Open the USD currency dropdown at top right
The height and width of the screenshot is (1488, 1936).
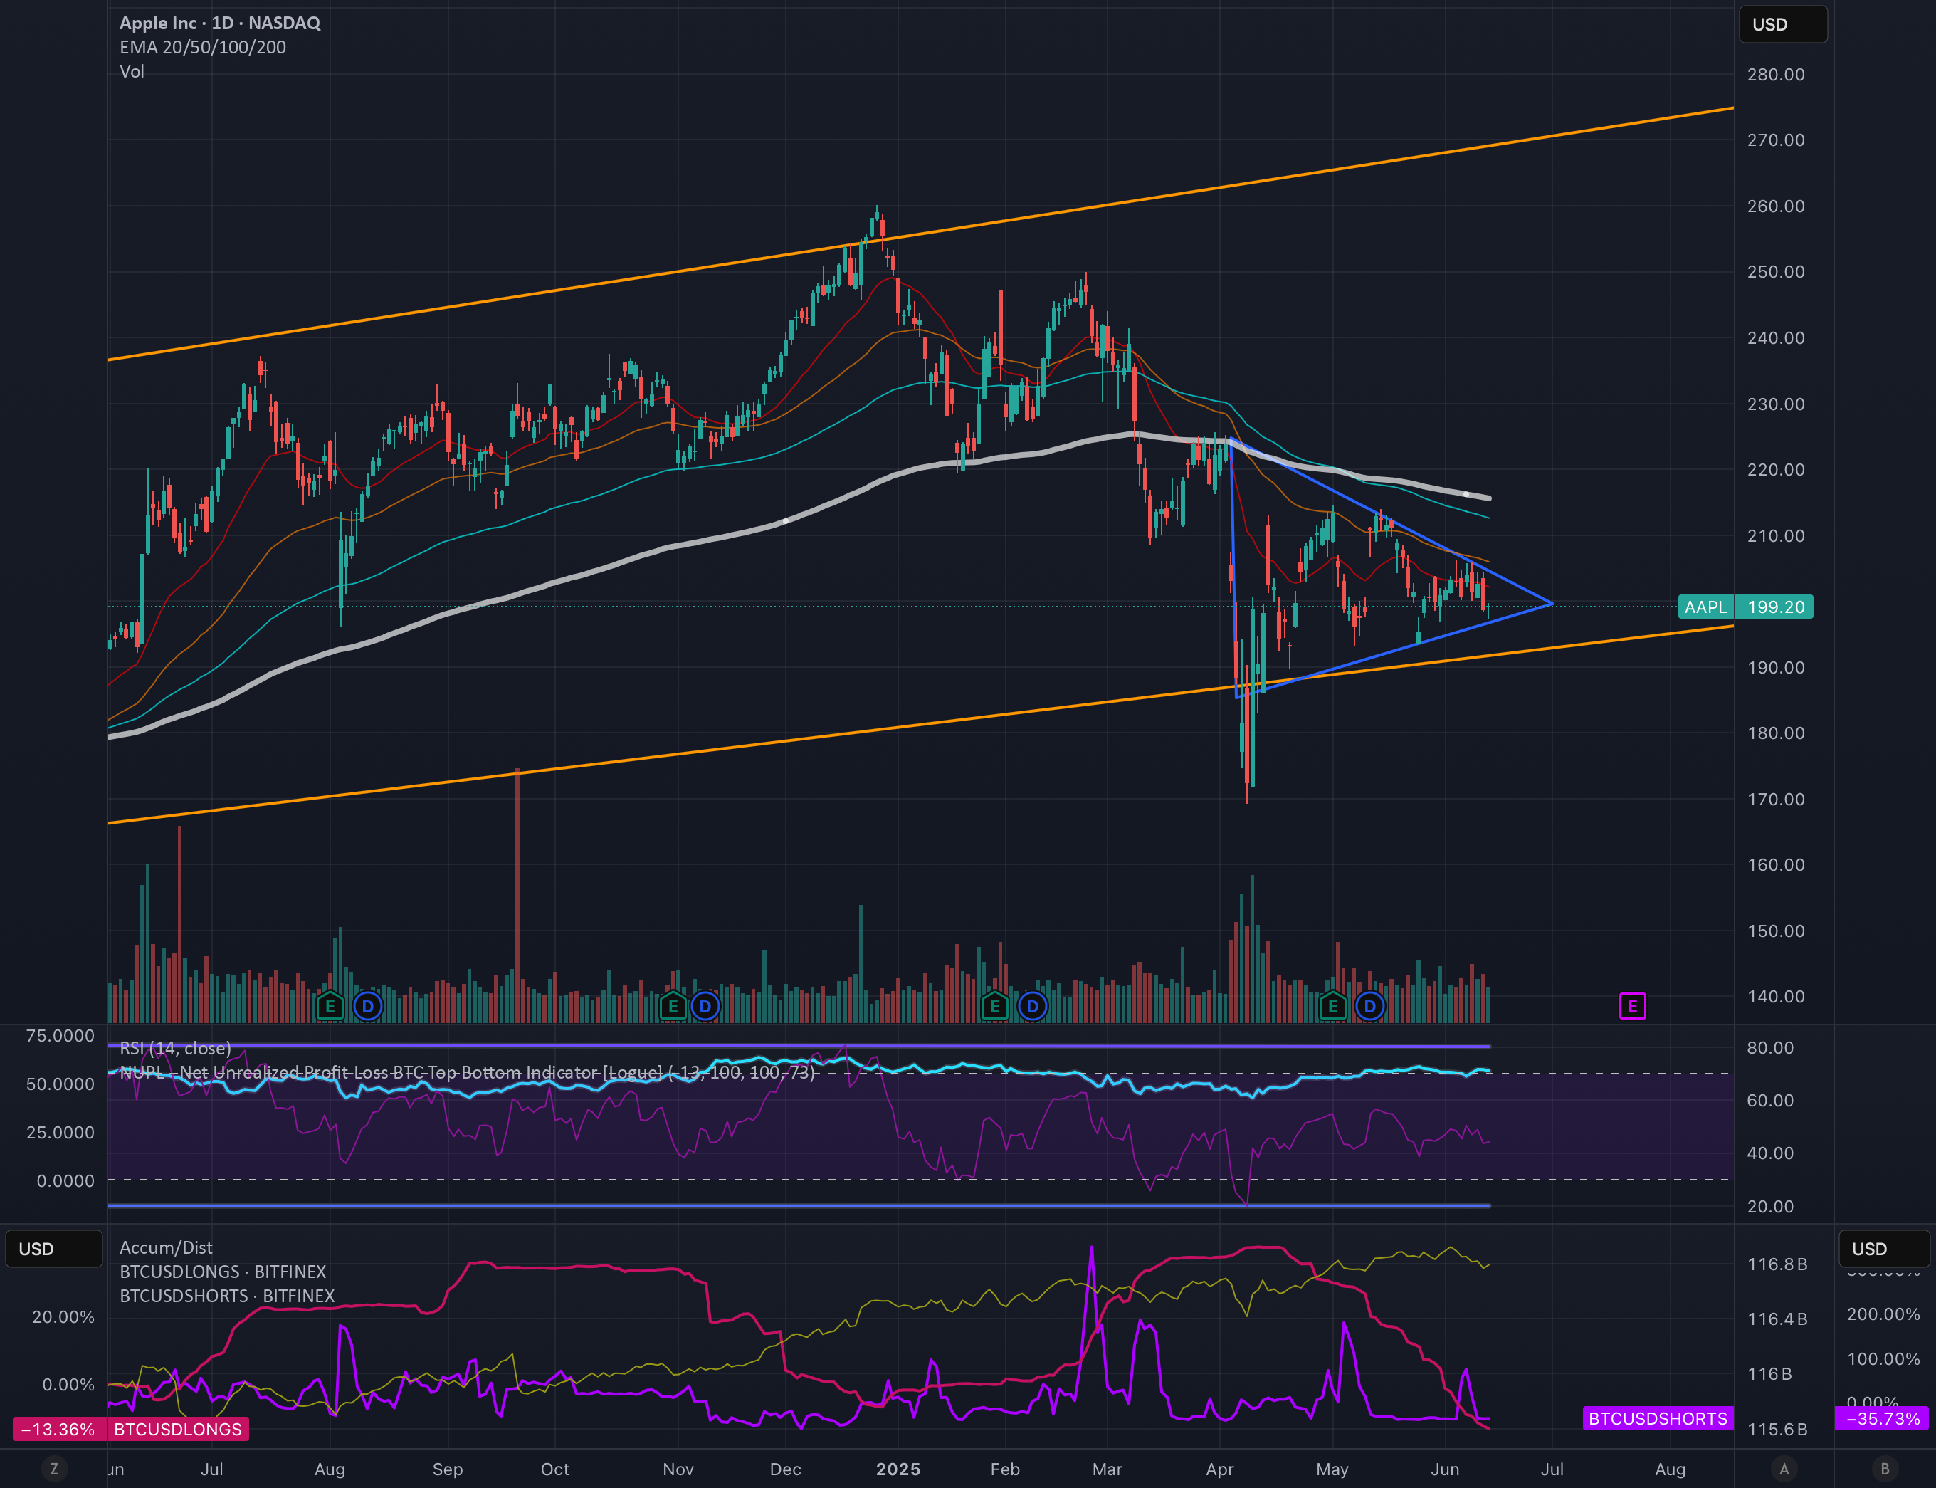(1783, 24)
